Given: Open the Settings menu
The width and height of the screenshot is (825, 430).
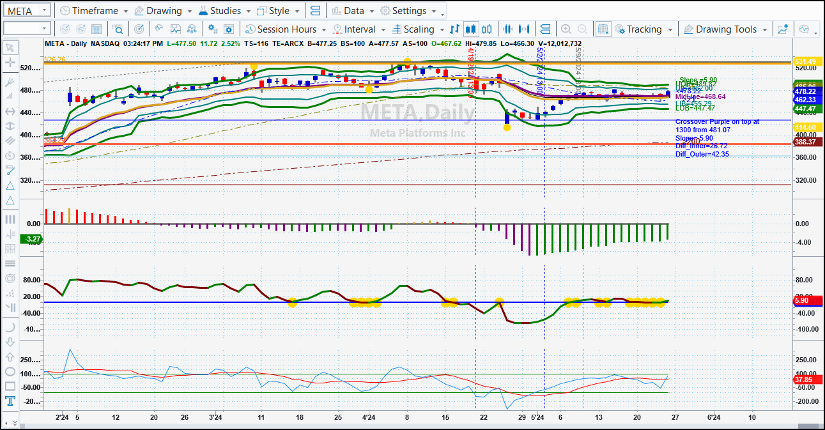Looking at the screenshot, I should coord(408,11).
